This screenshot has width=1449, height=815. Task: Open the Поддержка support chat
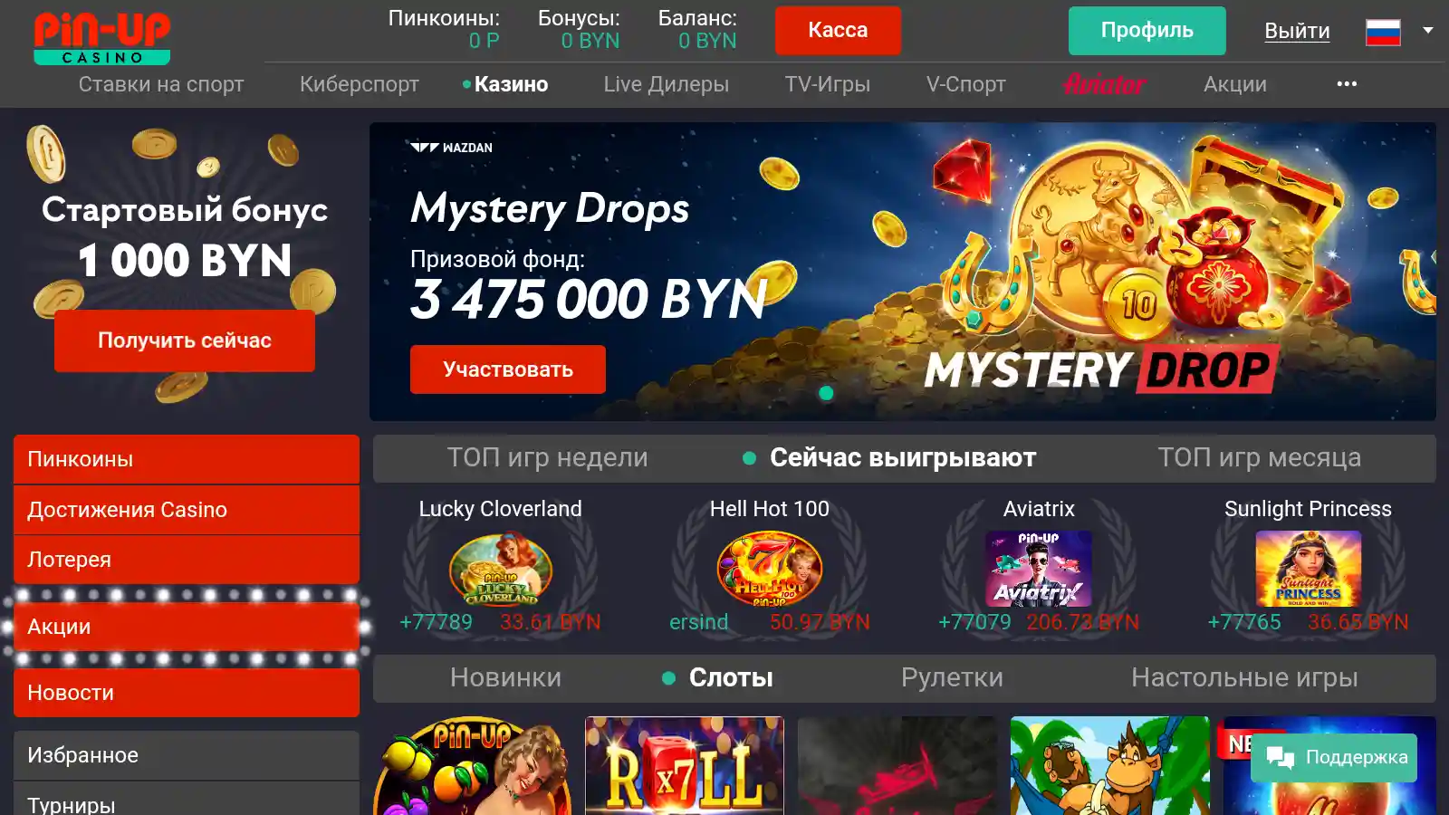pos(1334,758)
